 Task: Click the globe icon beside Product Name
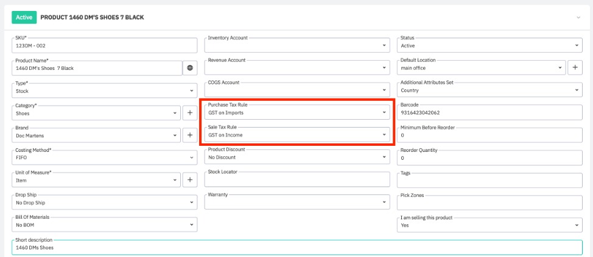[x=190, y=68]
